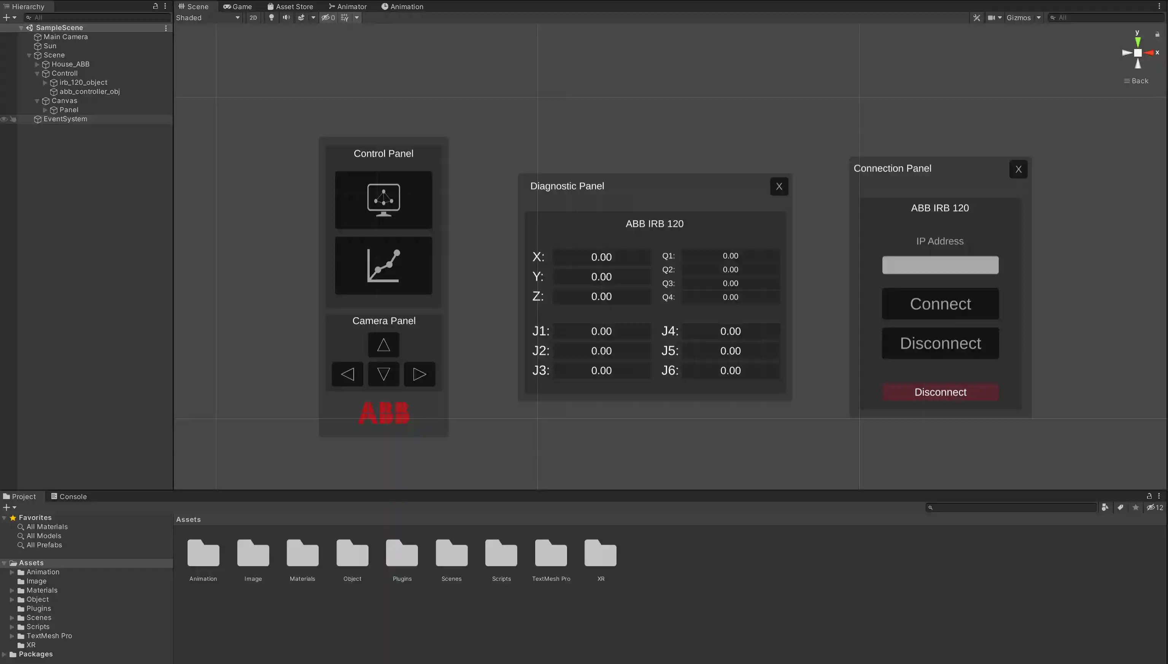Expand the irb_120_object hierarchy node
Screen dimensions: 1168x664
coord(45,82)
